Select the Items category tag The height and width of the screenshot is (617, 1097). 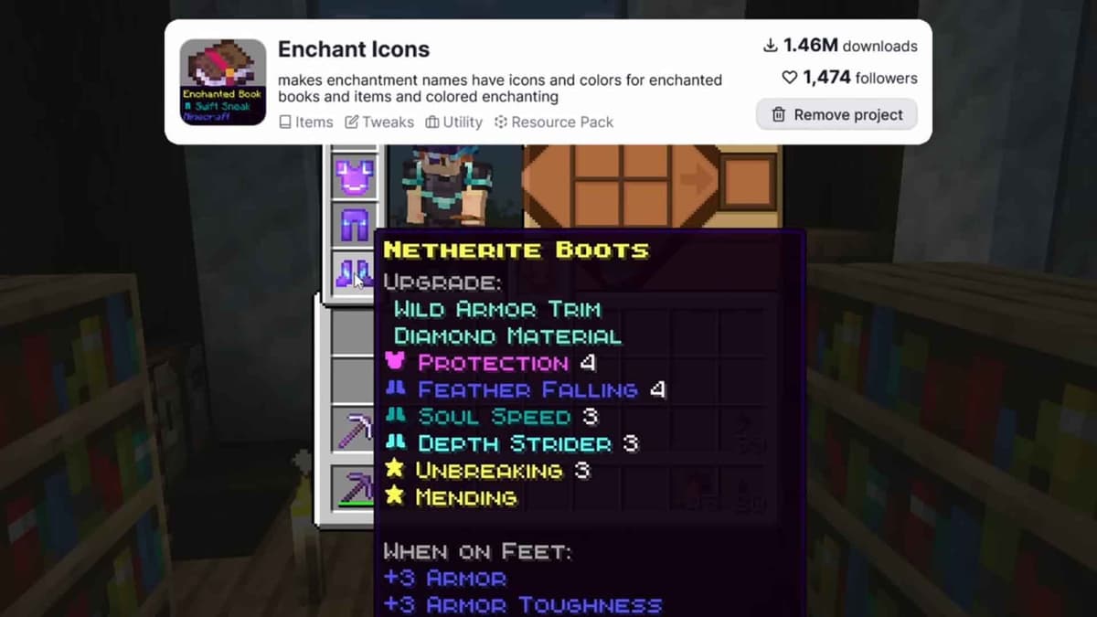click(x=306, y=122)
